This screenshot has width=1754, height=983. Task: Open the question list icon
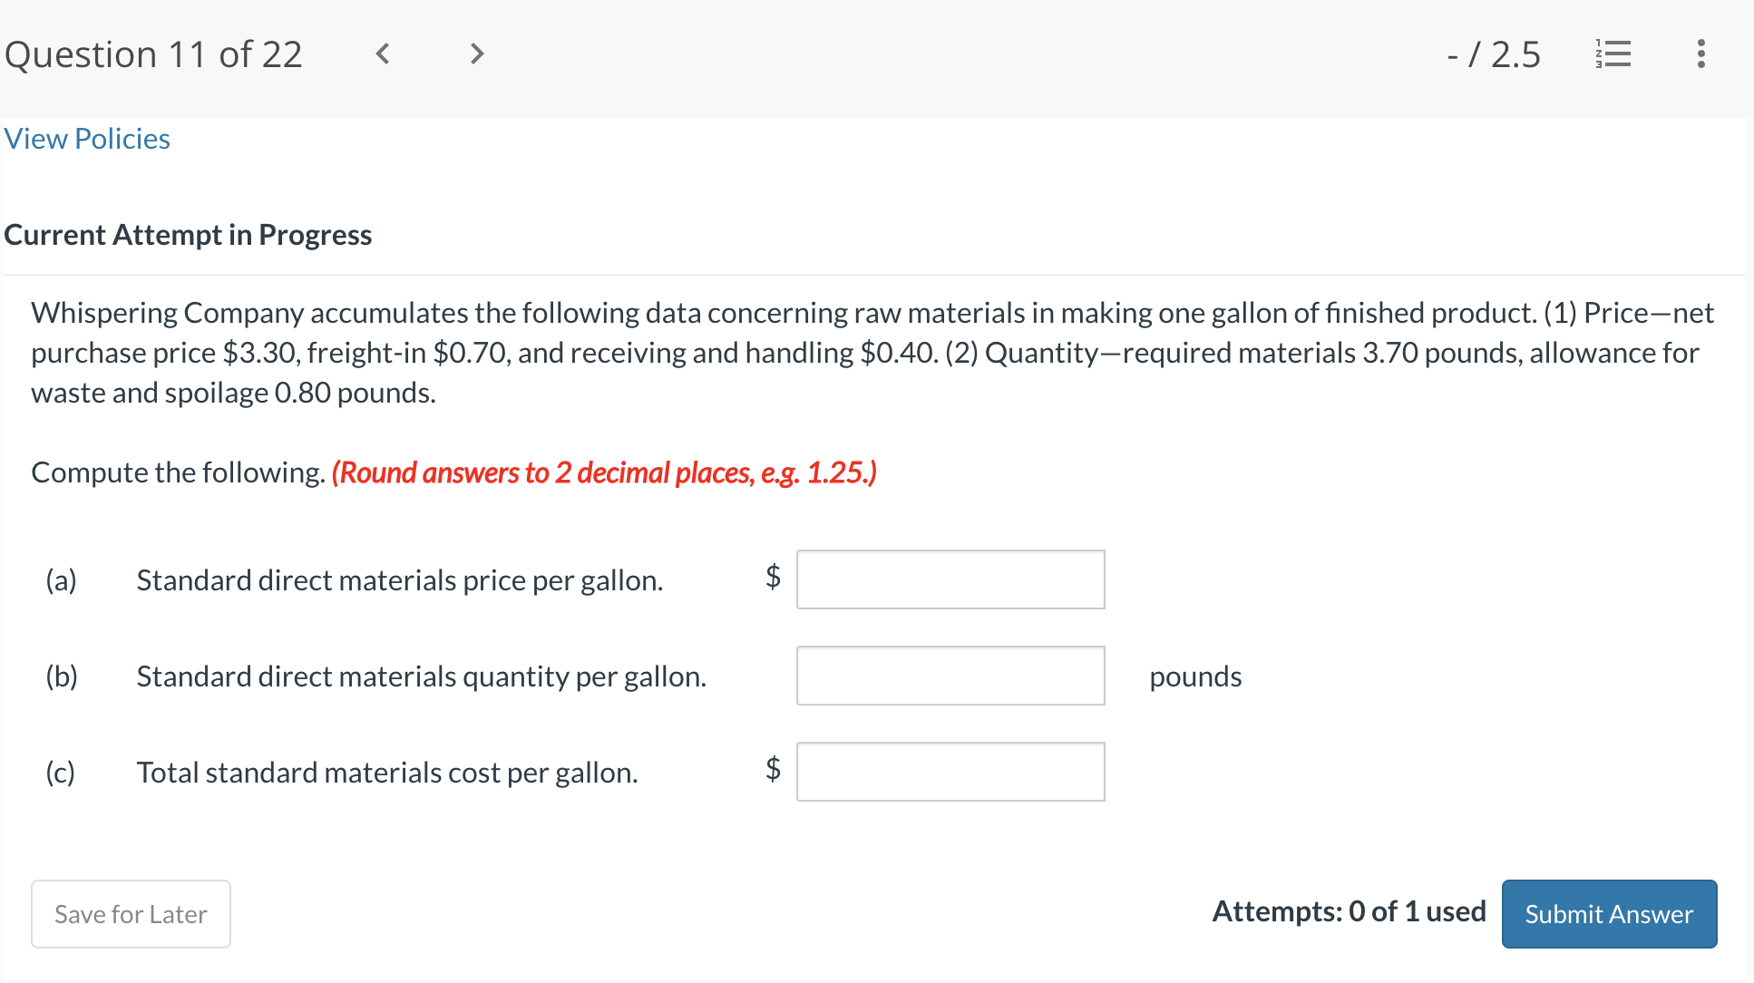pos(1613,54)
